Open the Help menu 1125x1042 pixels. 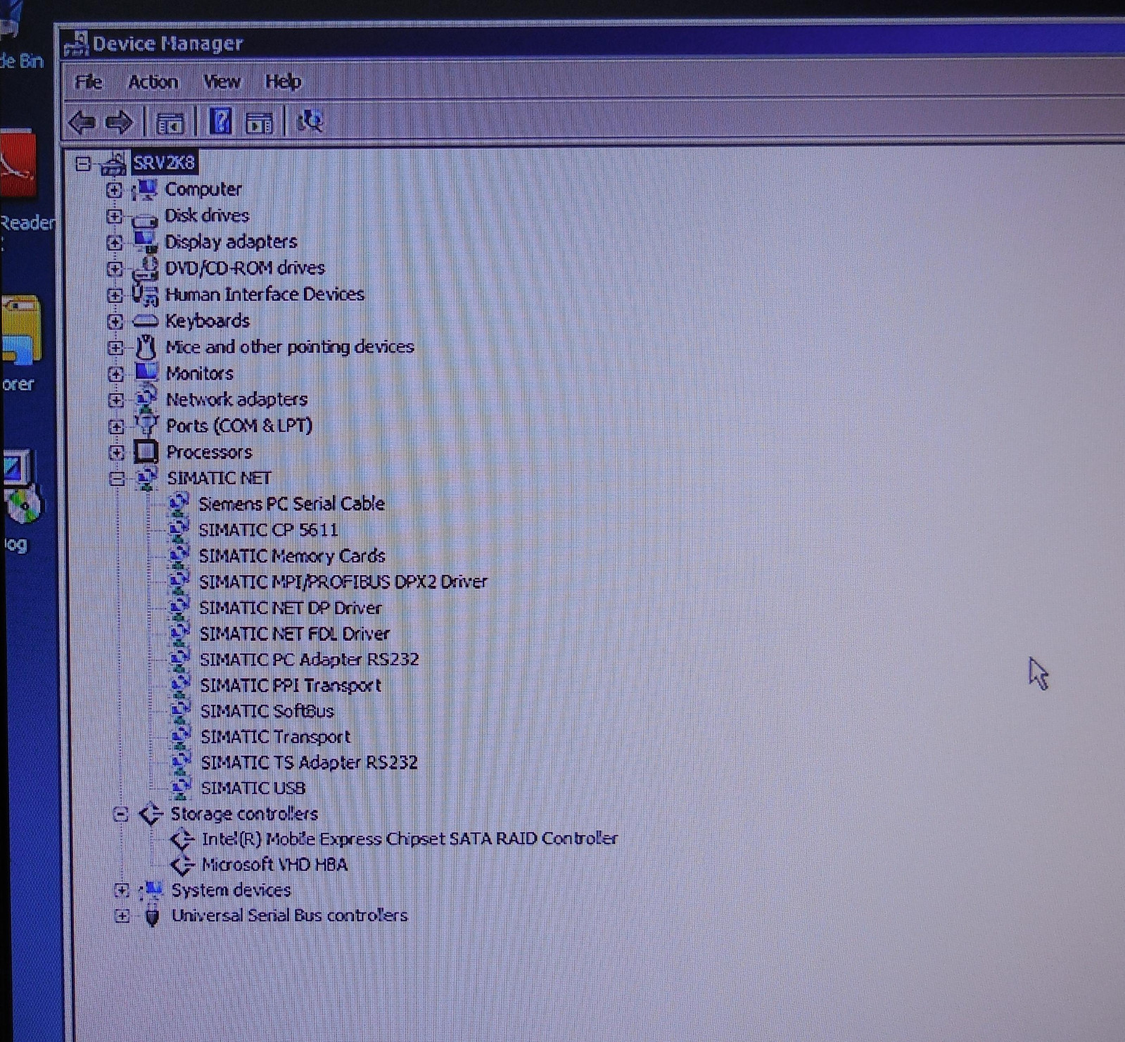(283, 82)
